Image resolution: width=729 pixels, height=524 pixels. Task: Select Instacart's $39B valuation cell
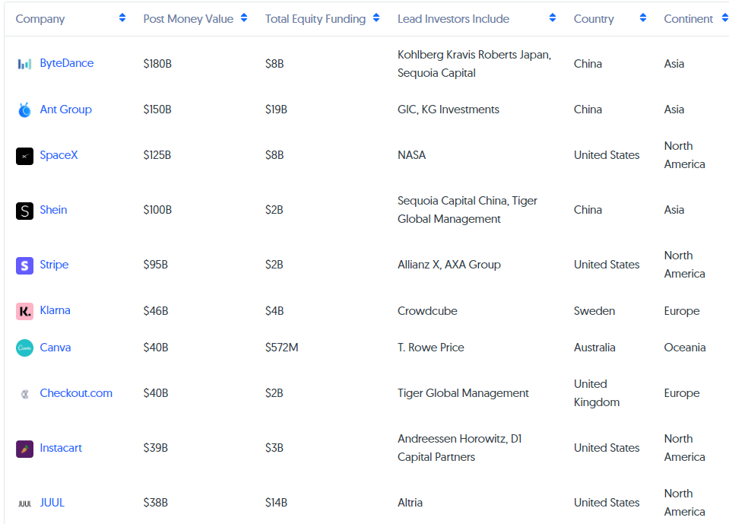tap(156, 448)
